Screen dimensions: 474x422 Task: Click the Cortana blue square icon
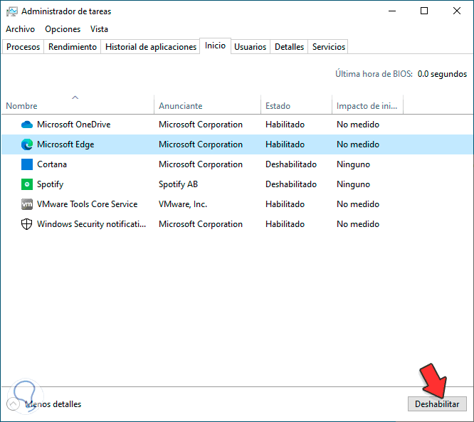pyautogui.click(x=27, y=164)
